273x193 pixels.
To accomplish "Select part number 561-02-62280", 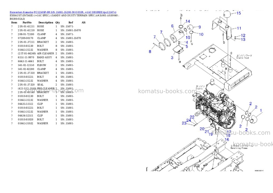I will (x=26, y=69).
